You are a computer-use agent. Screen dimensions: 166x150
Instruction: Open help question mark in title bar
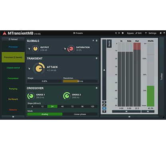pos(164,33)
